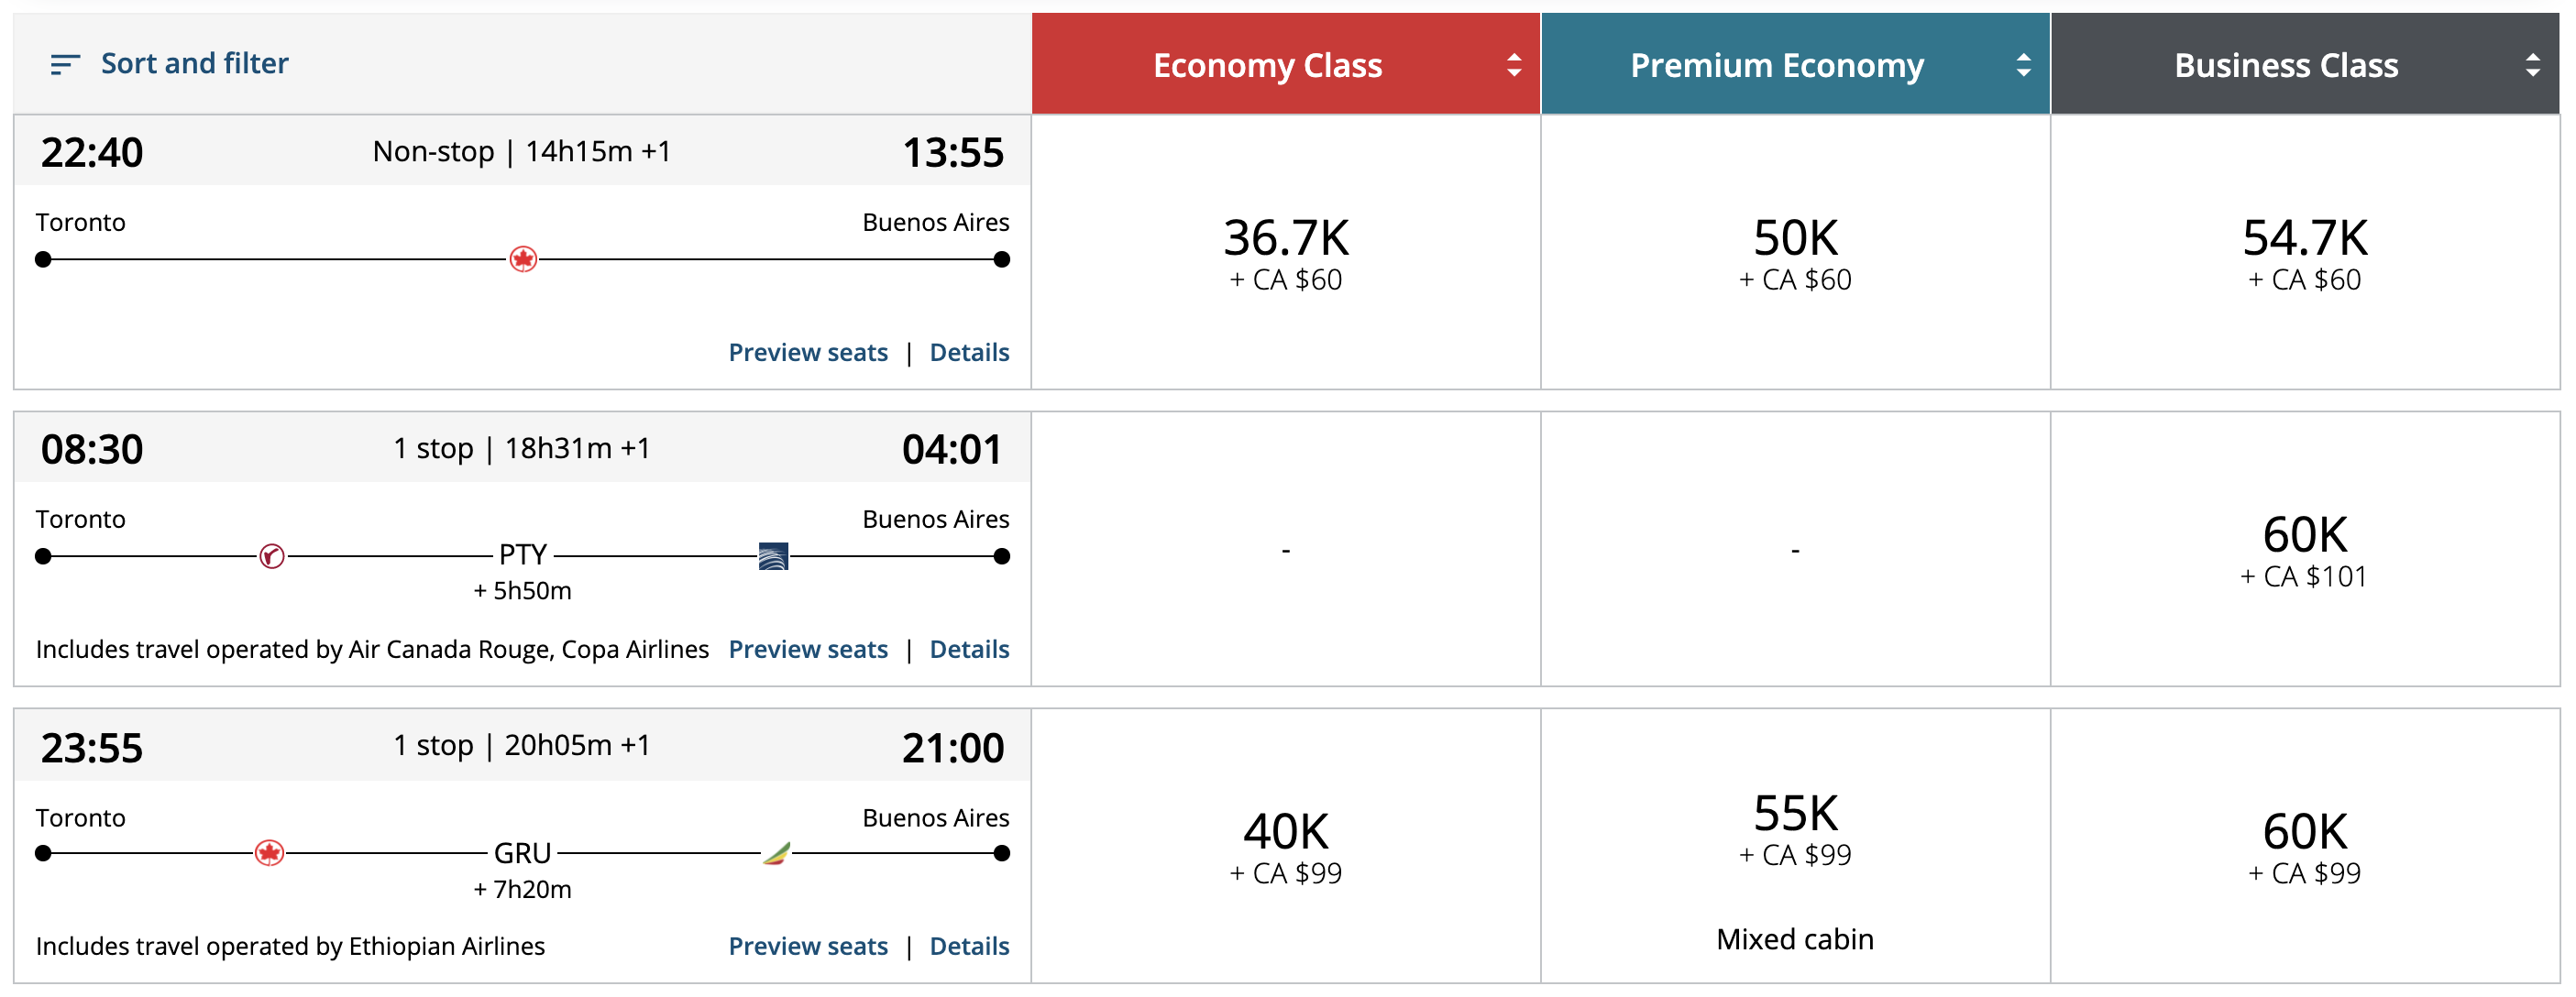Click Air Canada logo on GRU flight
This screenshot has height=997, width=2576.
[x=269, y=853]
